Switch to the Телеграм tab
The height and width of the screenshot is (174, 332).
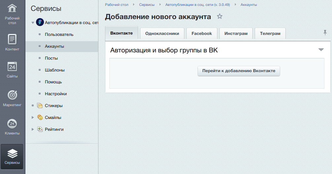point(270,33)
